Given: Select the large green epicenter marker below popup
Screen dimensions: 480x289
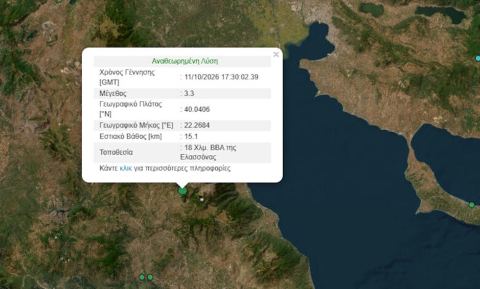Looking at the screenshot, I should pos(182,191).
